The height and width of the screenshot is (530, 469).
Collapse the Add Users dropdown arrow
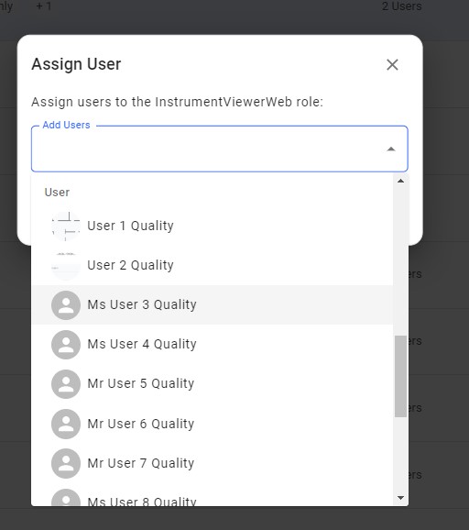390,149
